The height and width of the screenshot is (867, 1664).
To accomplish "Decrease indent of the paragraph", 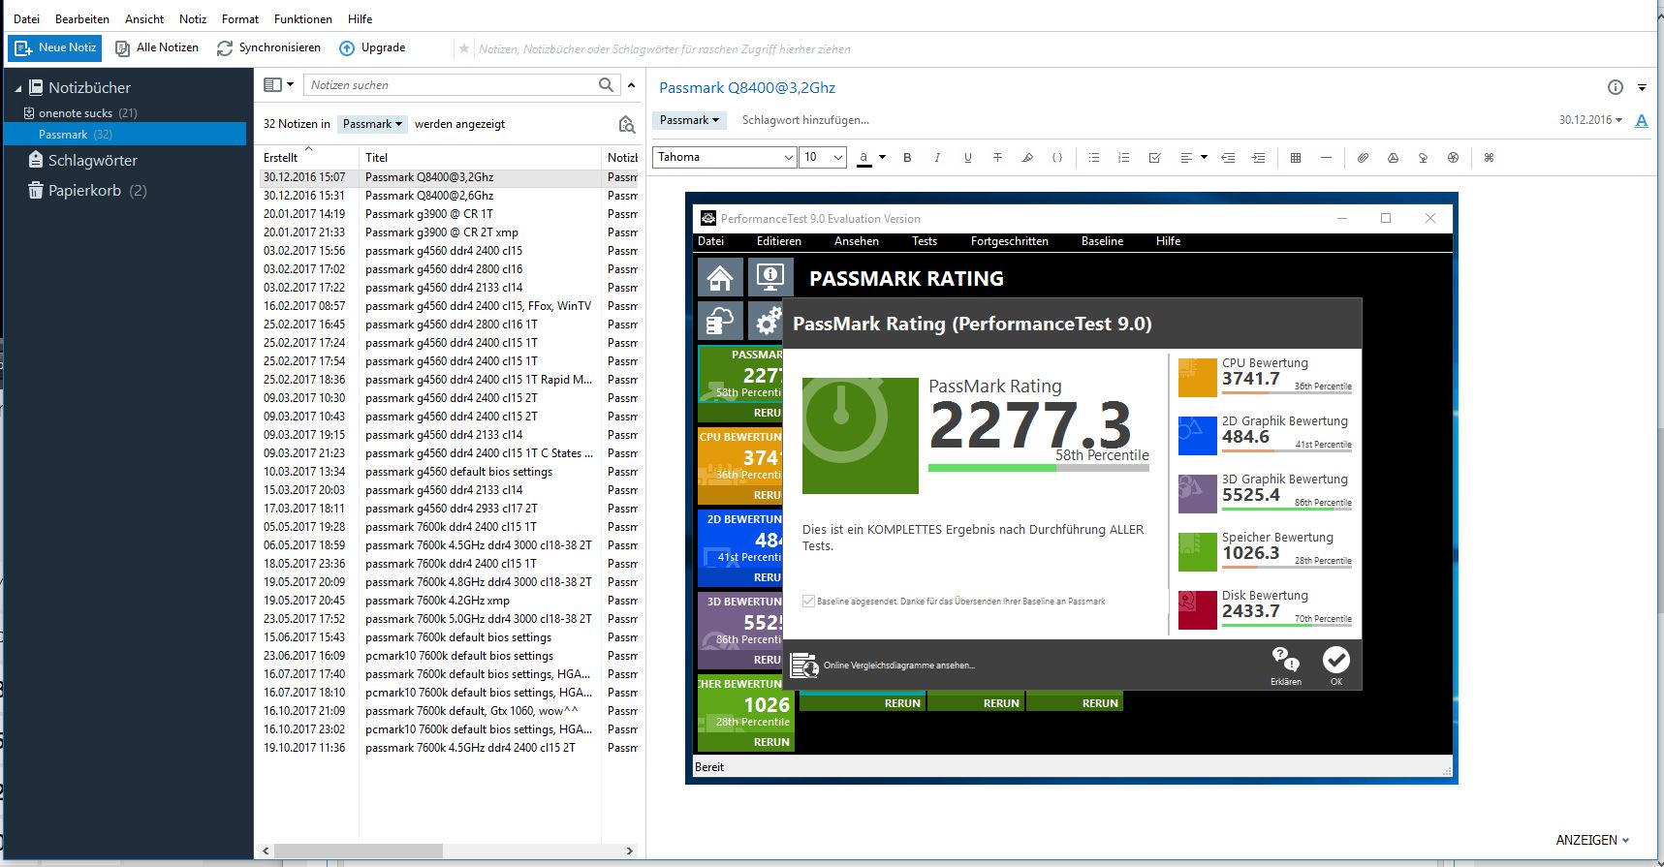I will pyautogui.click(x=1228, y=158).
